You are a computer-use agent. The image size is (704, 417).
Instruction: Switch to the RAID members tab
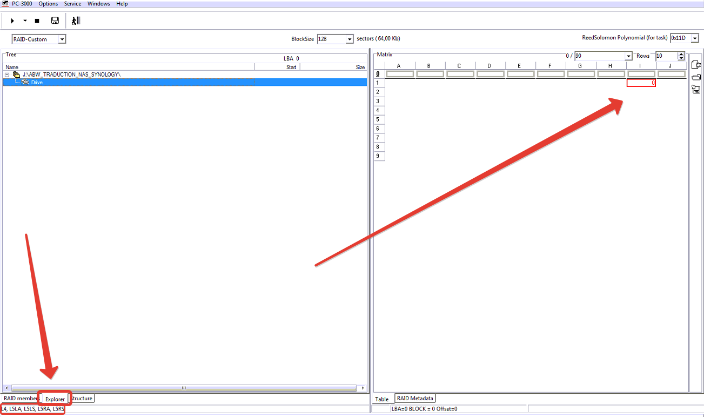coord(21,398)
